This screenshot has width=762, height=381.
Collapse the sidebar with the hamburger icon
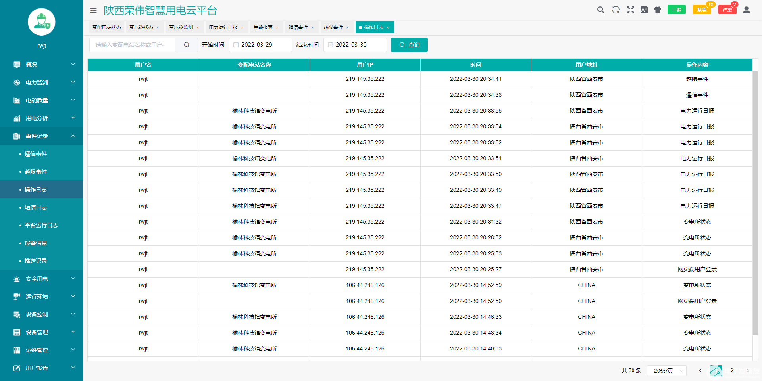pos(93,10)
